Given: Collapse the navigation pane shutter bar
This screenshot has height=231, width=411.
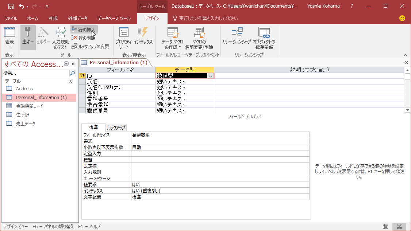Looking at the screenshot, I should click(x=73, y=64).
